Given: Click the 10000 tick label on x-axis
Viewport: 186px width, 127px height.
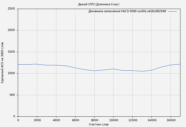Looking at the screenshot, I should [113, 120].
